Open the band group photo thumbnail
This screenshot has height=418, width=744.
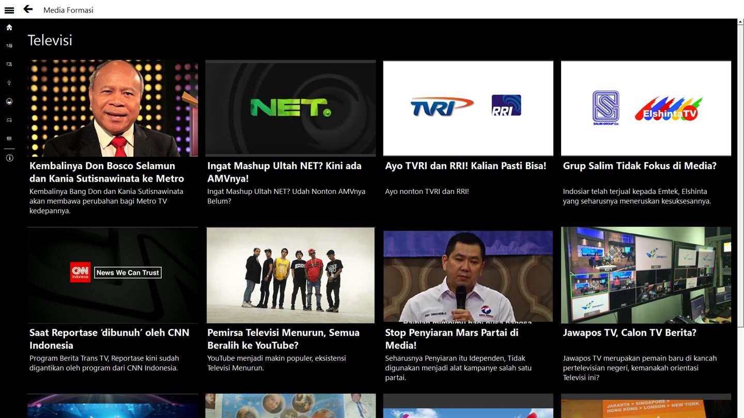click(x=290, y=275)
